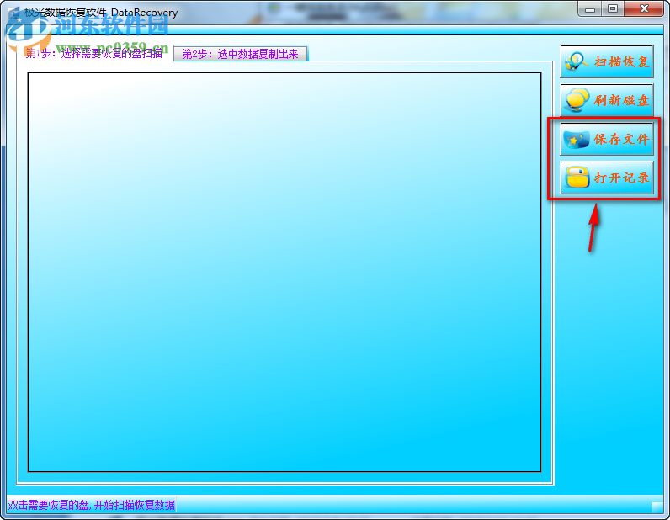Open the 第2步 选中数据复制出来 tab
Screen dimensions: 670x520
241,54
